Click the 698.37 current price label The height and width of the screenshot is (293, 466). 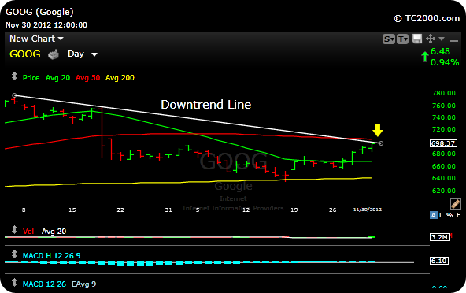(443, 143)
